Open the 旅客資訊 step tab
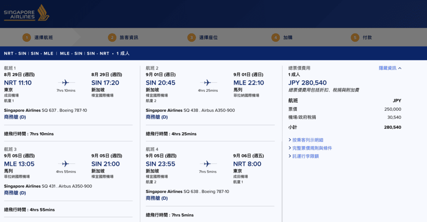The image size is (427, 222). coord(129,38)
